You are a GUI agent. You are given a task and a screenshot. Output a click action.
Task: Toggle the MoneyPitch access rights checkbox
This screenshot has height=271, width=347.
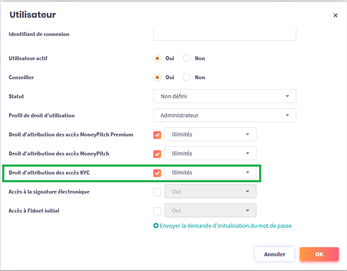click(157, 154)
